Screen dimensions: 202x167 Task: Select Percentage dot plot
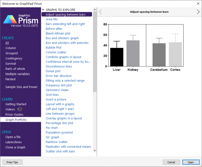click(x=59, y=123)
